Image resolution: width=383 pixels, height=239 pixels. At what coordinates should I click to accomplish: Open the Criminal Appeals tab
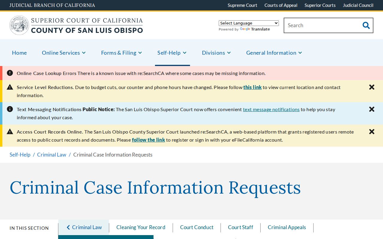click(x=287, y=227)
